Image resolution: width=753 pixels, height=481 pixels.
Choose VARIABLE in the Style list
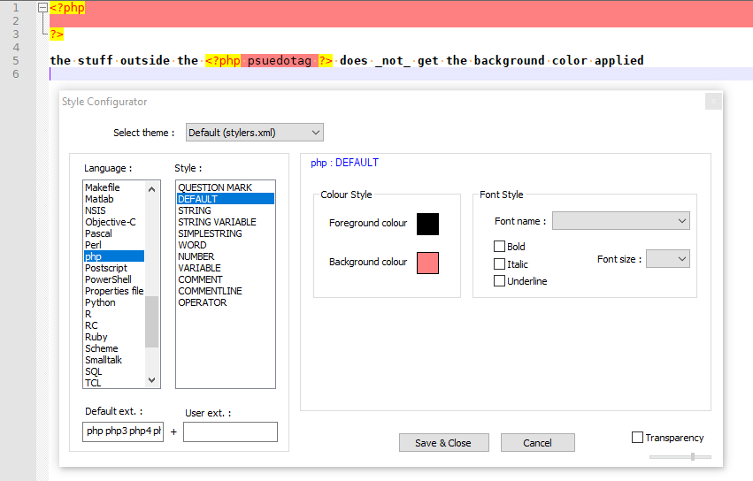point(226,268)
